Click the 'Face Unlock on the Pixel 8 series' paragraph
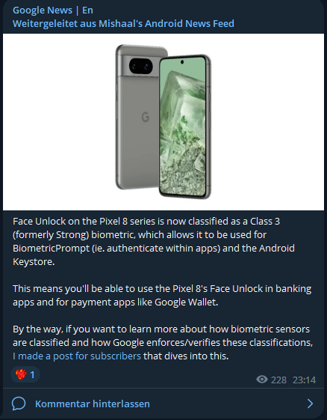 (x=154, y=241)
